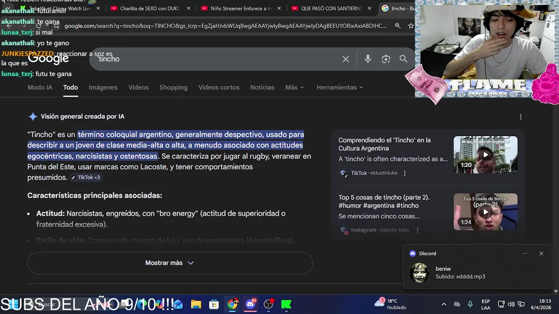Screen dimensions: 559x314
Task: Switch to Chrome in the taskbar
Action: 232,304
